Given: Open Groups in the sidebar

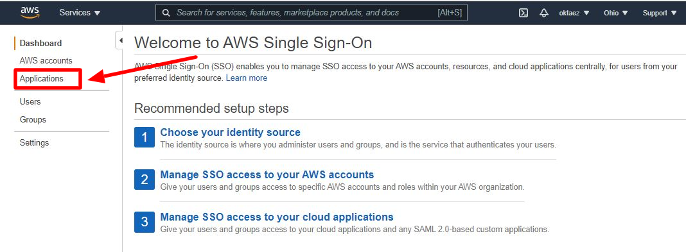Looking at the screenshot, I should [x=33, y=120].
